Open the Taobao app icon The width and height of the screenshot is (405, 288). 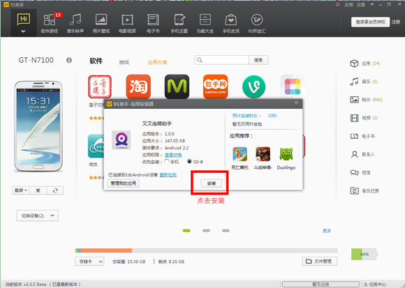click(138, 86)
